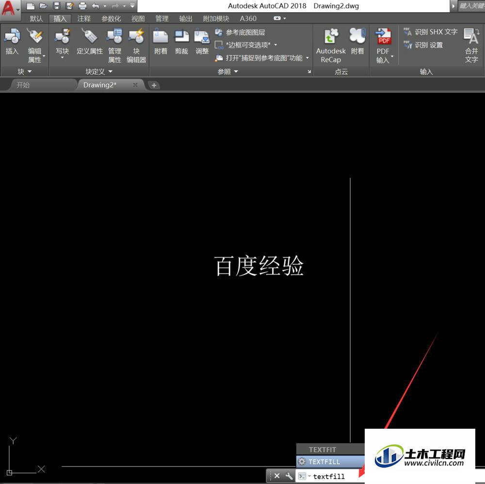Click the 调整 tool
The height and width of the screenshot is (484, 485).
[x=202, y=41]
